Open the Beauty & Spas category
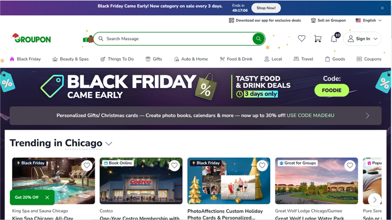The width and height of the screenshot is (392, 220). [x=71, y=59]
